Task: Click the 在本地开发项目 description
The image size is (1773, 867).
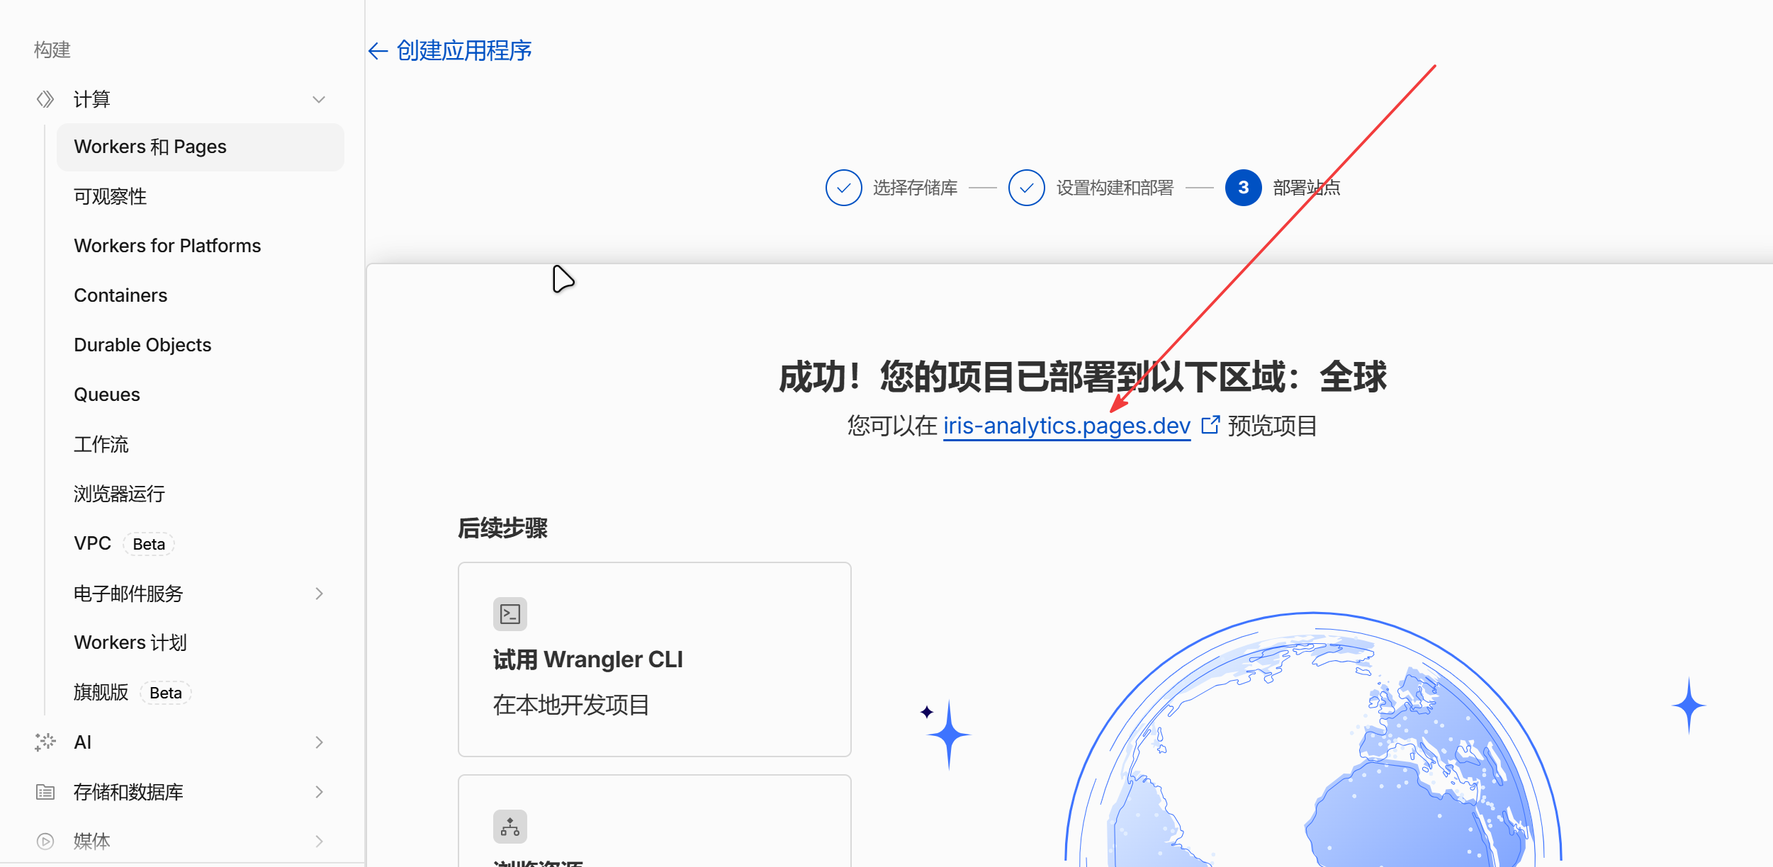Action: click(x=571, y=705)
